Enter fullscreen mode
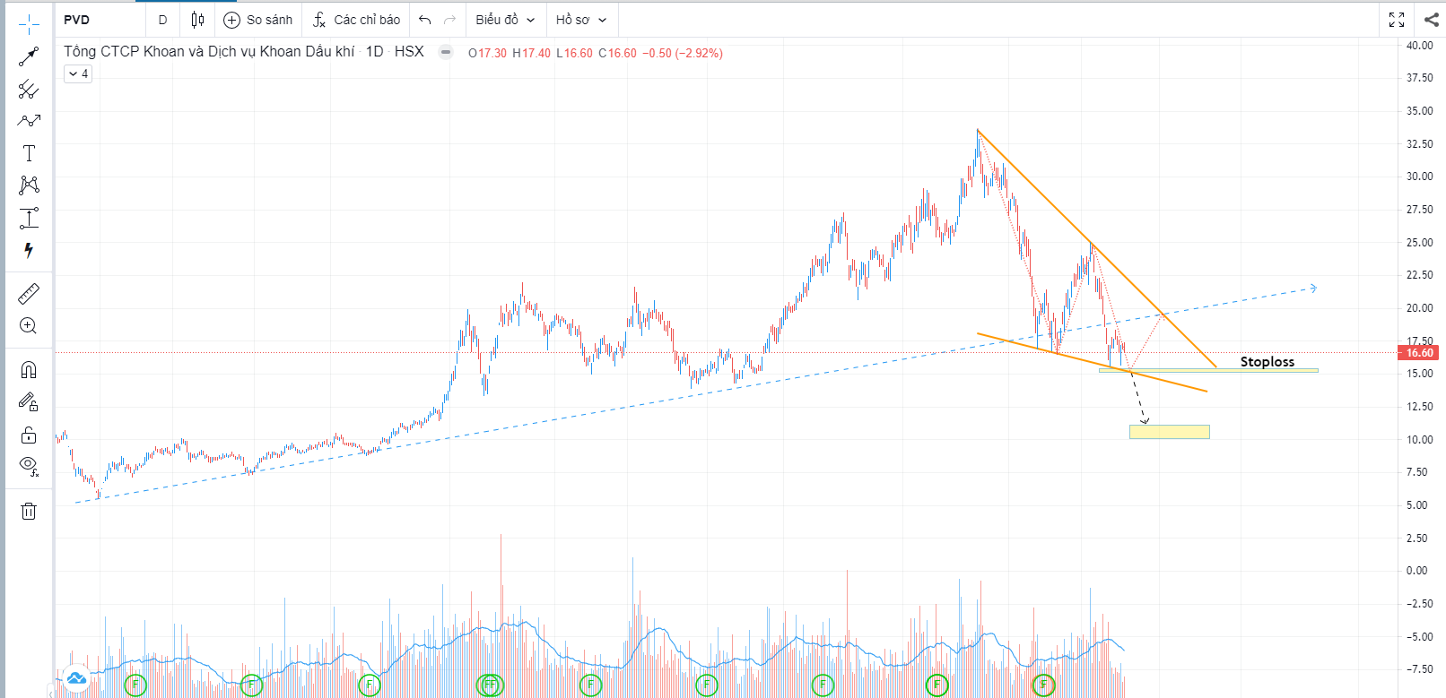The height and width of the screenshot is (698, 1446). coord(1397,20)
